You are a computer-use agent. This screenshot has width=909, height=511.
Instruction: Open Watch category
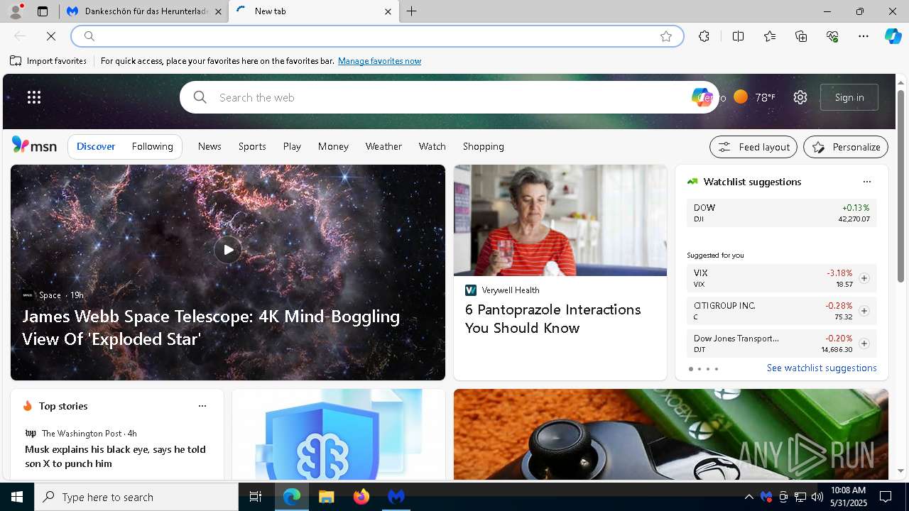pos(432,146)
